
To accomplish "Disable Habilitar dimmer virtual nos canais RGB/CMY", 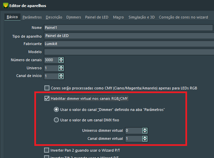I will pyautogui.click(x=47, y=98).
